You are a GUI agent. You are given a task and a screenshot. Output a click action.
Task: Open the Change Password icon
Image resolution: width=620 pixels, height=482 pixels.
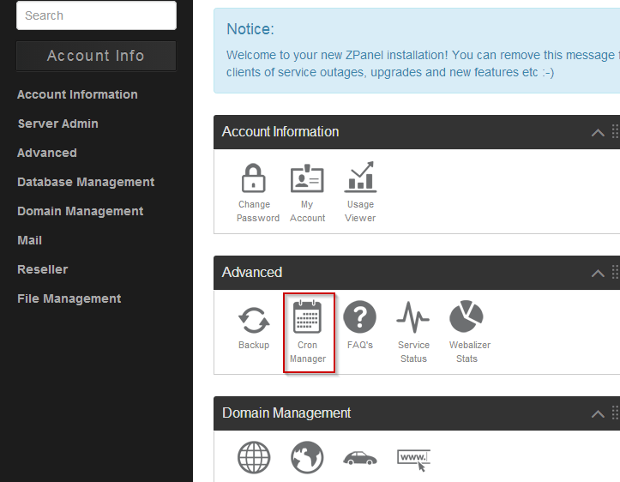pyautogui.click(x=254, y=178)
